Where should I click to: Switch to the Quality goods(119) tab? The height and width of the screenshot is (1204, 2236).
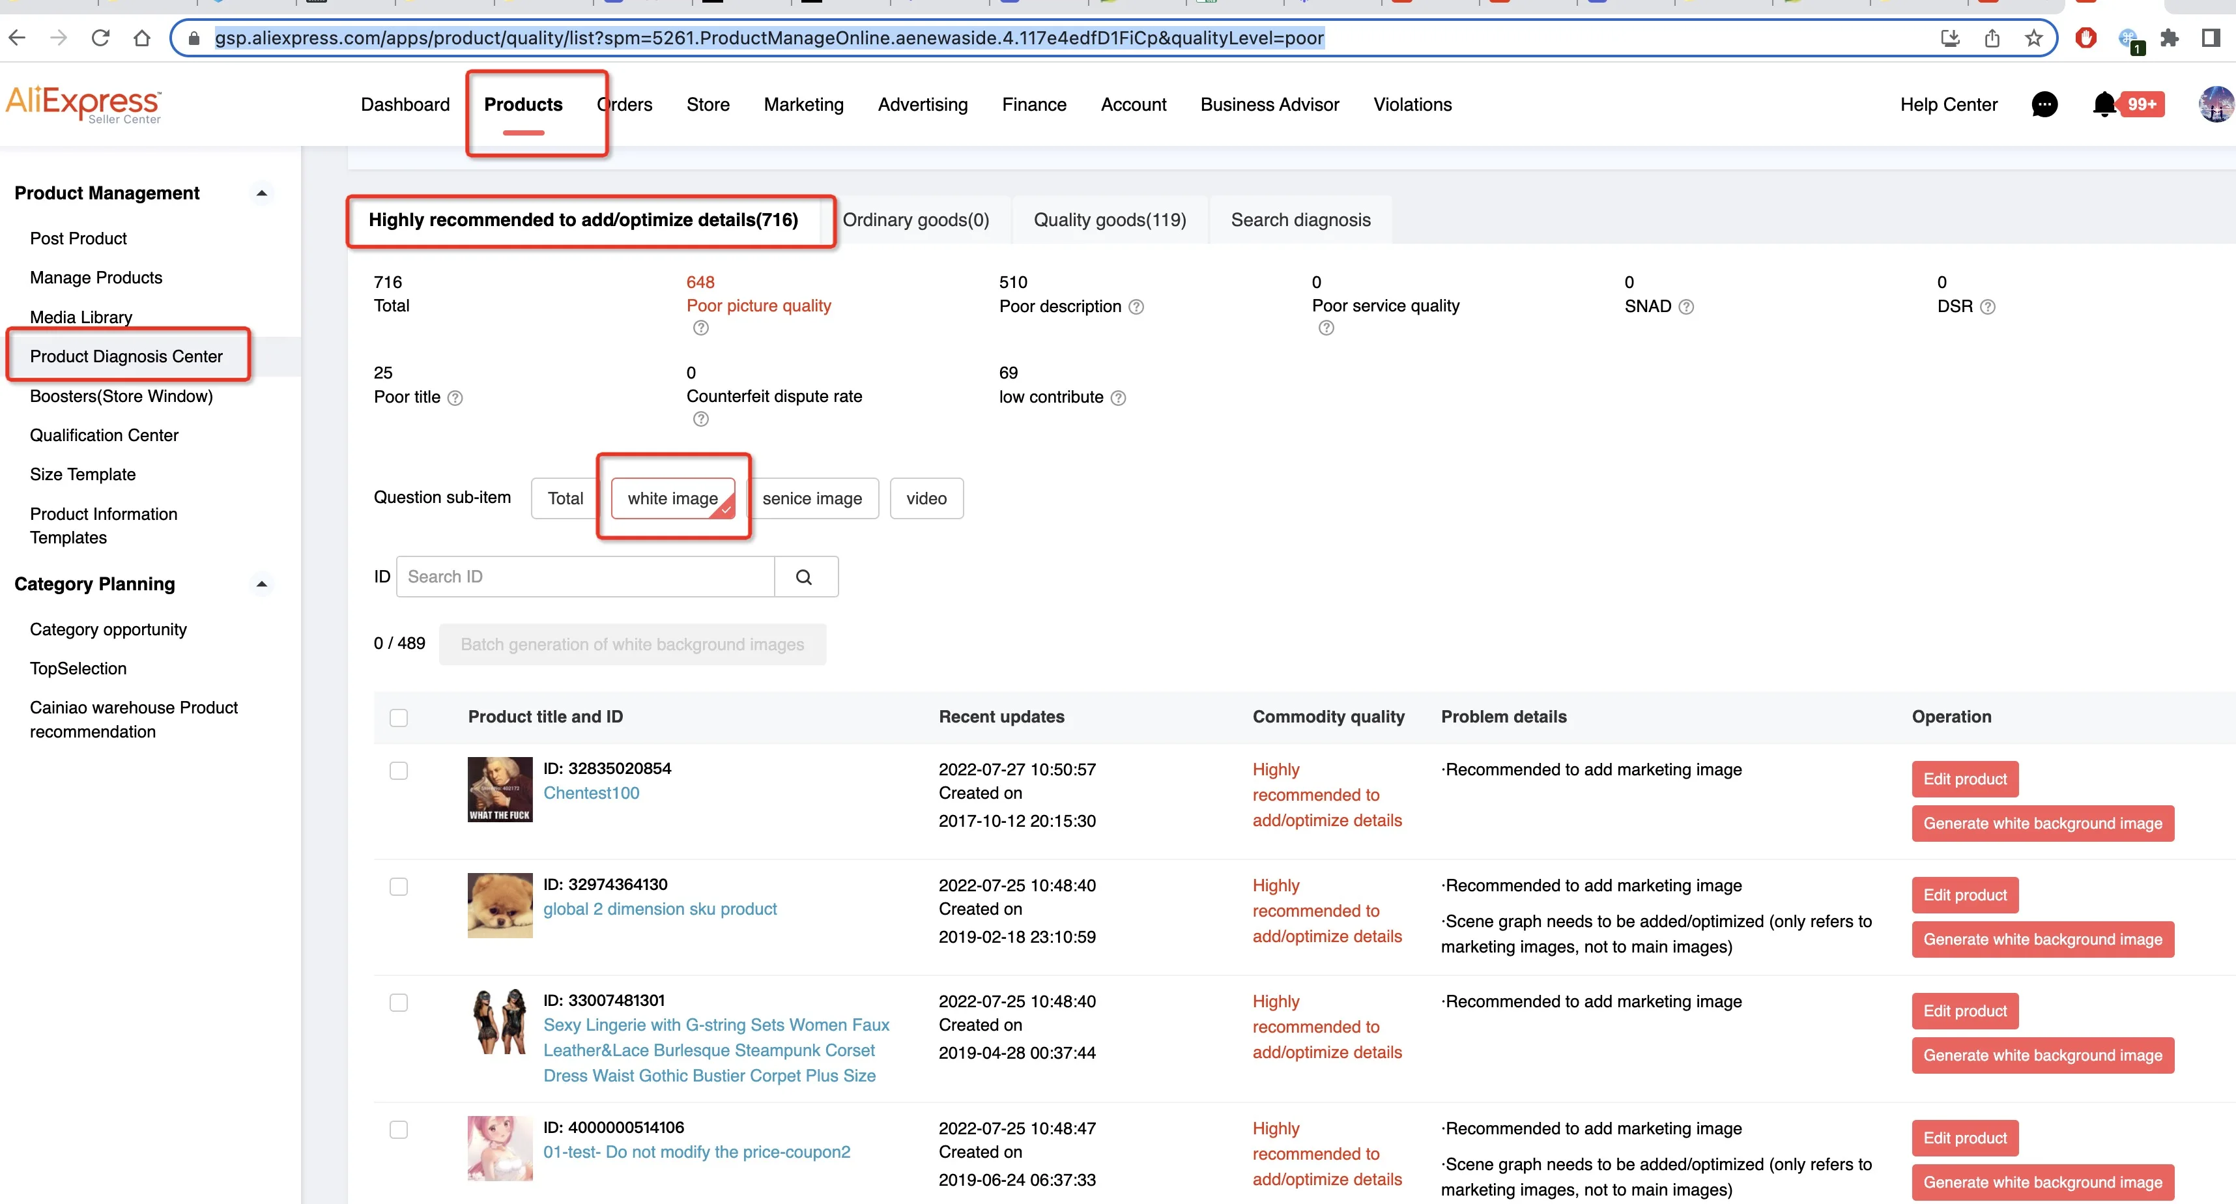pyautogui.click(x=1110, y=220)
